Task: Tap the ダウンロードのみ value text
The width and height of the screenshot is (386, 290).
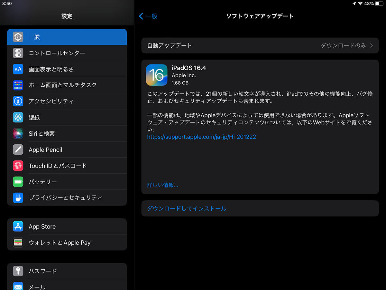Action: [344, 45]
